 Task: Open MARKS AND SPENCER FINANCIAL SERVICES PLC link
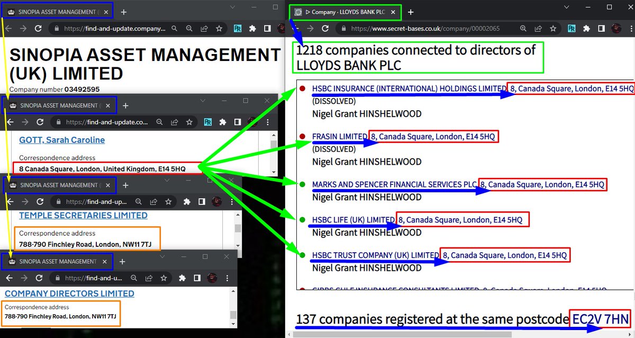click(x=394, y=184)
